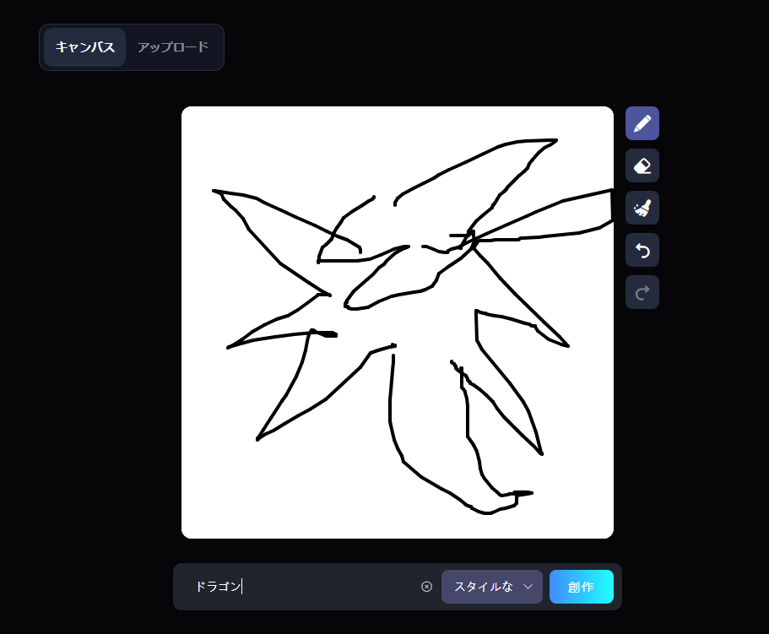
Task: Click the upper wing tip of the sketch
Action: tap(555, 141)
